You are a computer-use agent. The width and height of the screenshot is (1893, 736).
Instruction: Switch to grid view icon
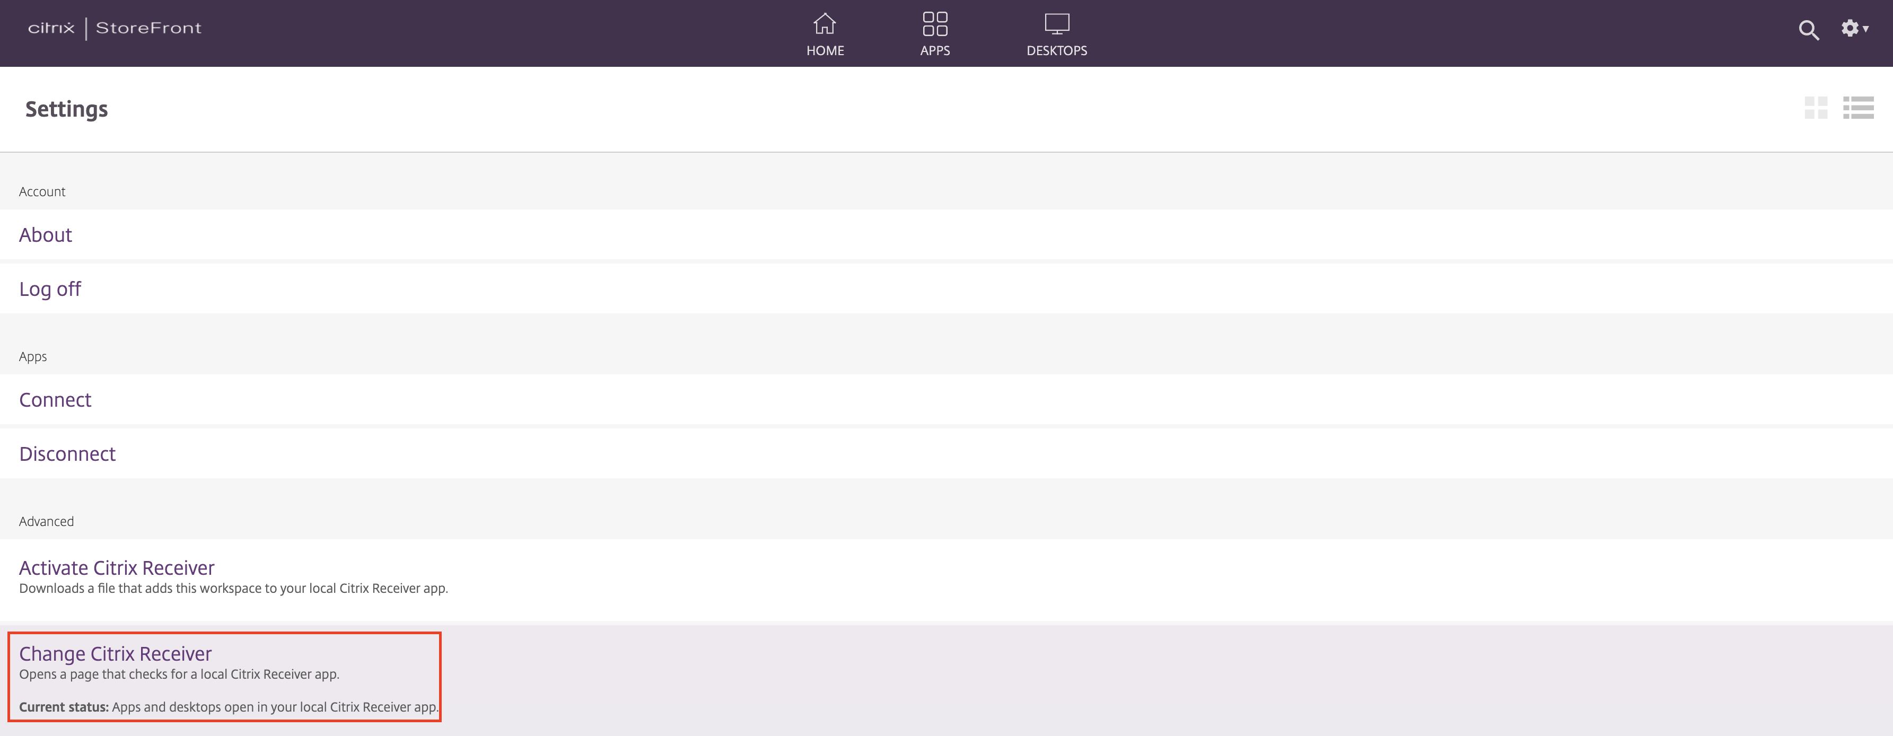(1816, 108)
